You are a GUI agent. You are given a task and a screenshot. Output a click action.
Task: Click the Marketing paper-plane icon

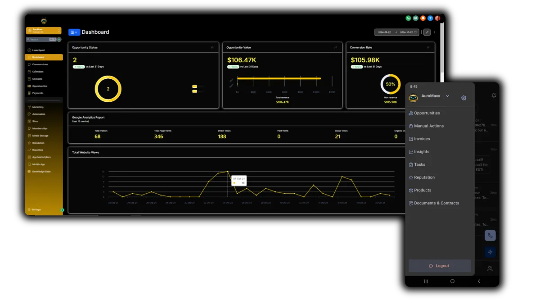[29, 107]
